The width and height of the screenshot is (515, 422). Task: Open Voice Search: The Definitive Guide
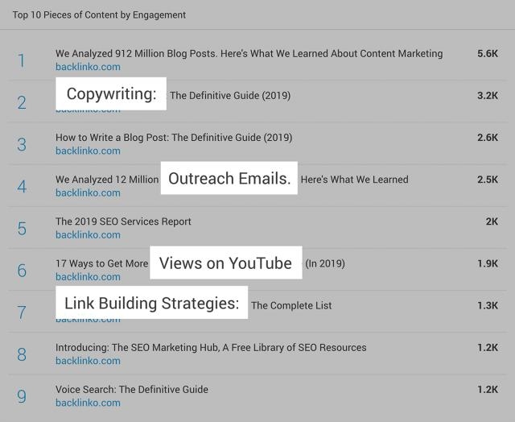tap(131, 390)
